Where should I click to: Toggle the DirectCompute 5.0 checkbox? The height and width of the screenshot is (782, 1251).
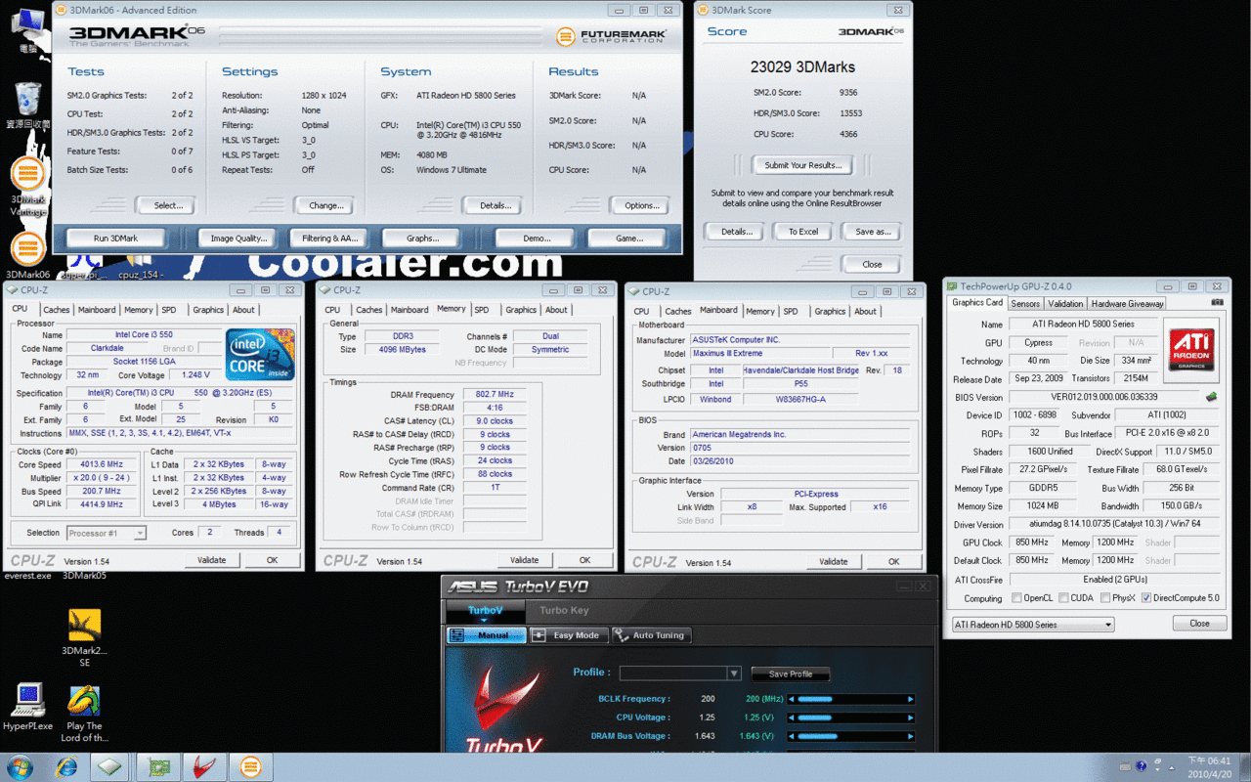coord(1146,598)
